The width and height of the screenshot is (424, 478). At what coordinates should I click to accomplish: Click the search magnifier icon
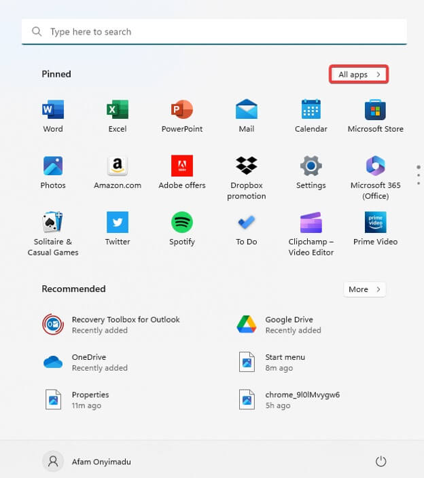[37, 31]
